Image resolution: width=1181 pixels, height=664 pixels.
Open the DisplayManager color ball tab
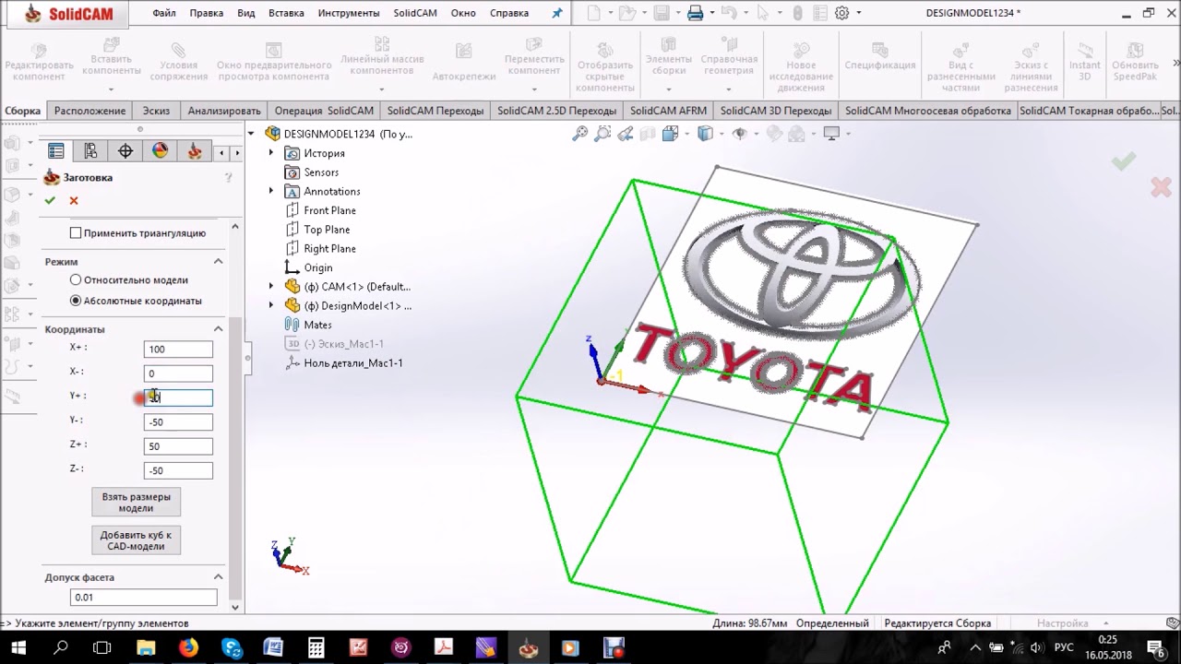click(161, 151)
